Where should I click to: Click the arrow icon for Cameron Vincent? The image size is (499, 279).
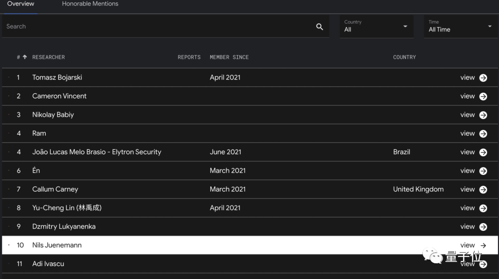[483, 96]
